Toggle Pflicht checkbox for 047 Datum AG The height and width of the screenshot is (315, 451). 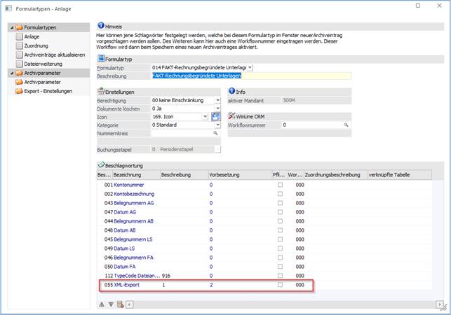tap(281, 211)
